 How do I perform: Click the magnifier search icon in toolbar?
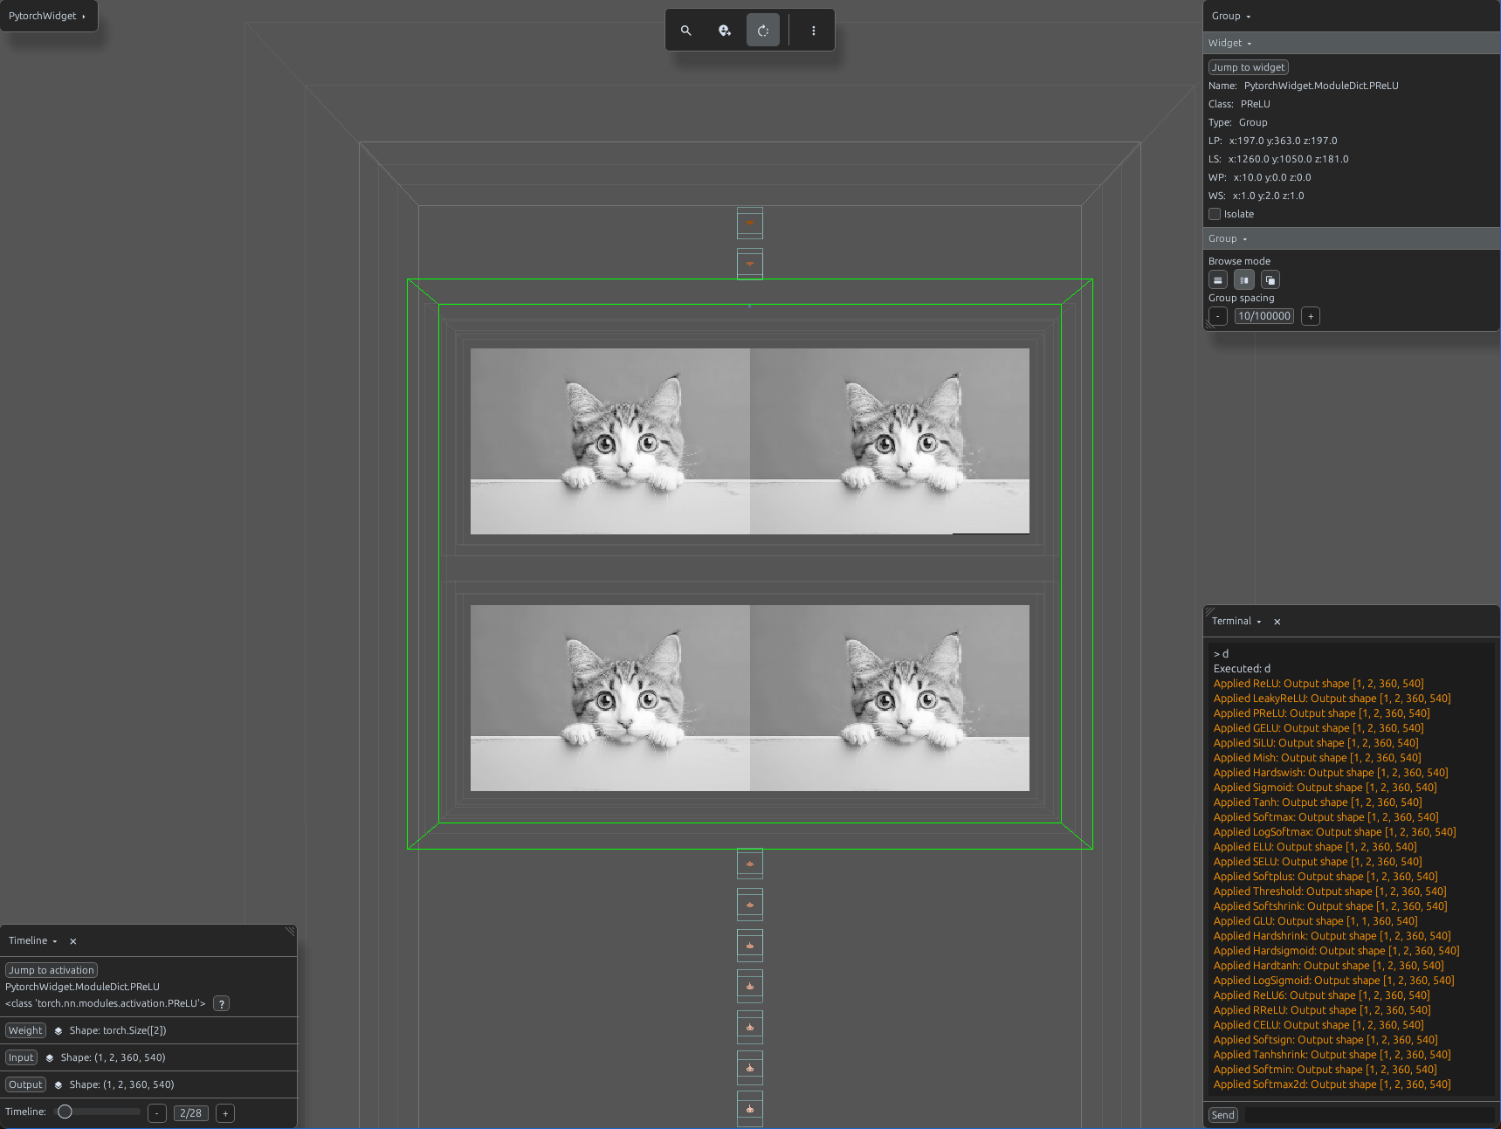pos(686,31)
